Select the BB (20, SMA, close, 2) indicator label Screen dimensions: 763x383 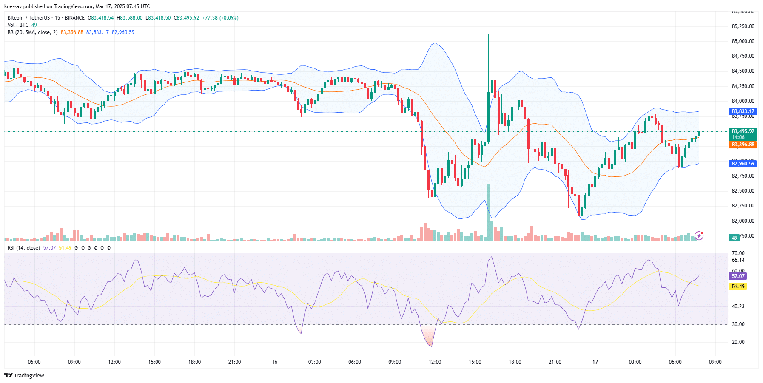(32, 32)
